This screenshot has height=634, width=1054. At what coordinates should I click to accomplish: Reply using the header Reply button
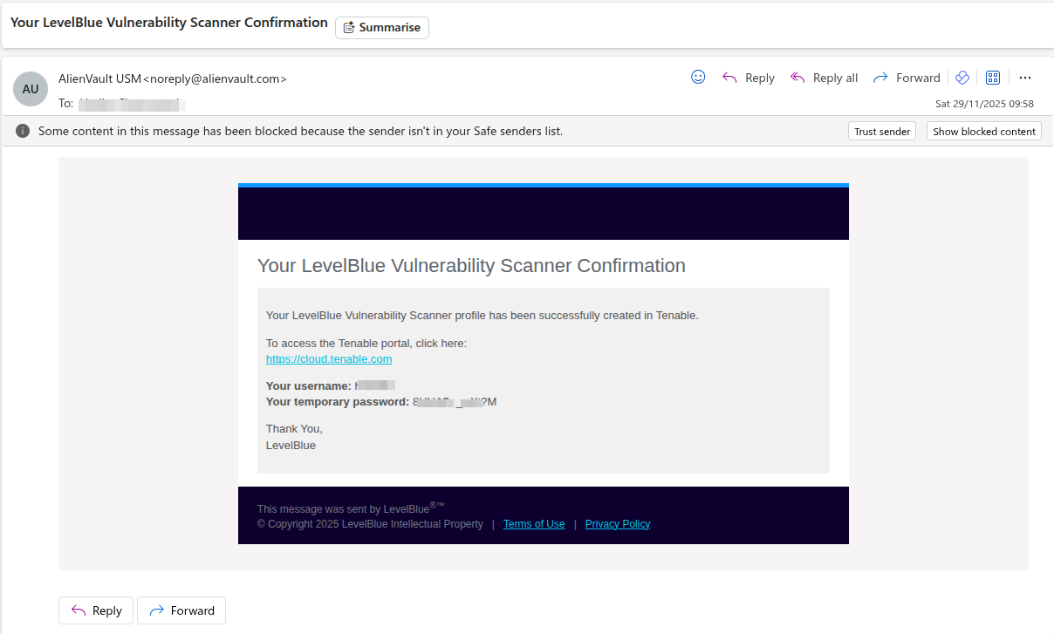click(x=749, y=78)
